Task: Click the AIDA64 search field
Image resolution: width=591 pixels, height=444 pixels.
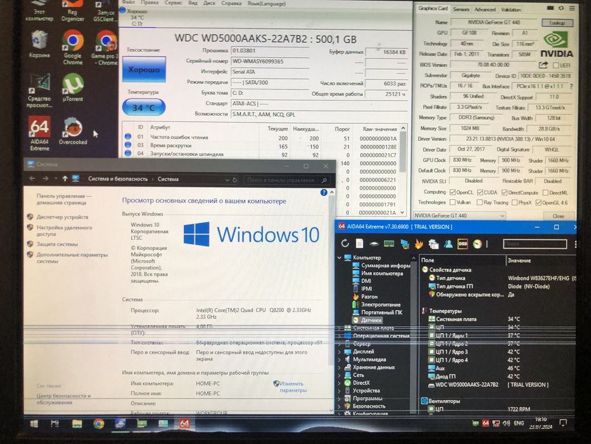Action: pos(535,244)
